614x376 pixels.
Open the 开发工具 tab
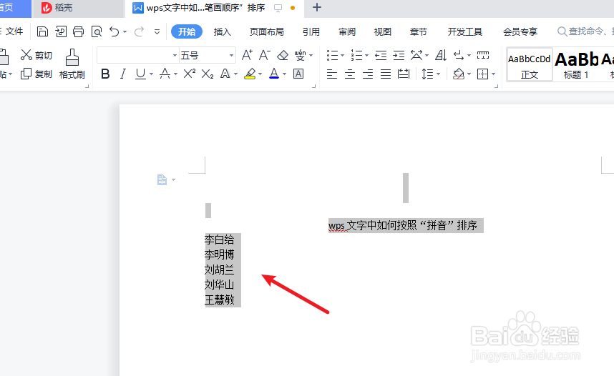pyautogui.click(x=465, y=31)
